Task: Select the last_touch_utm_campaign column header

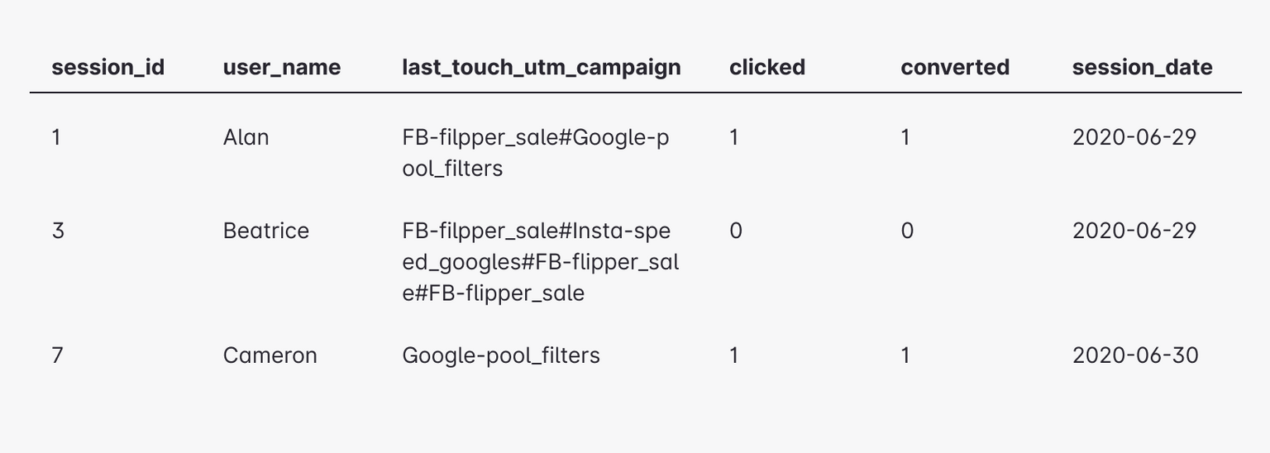Action: 542,67
